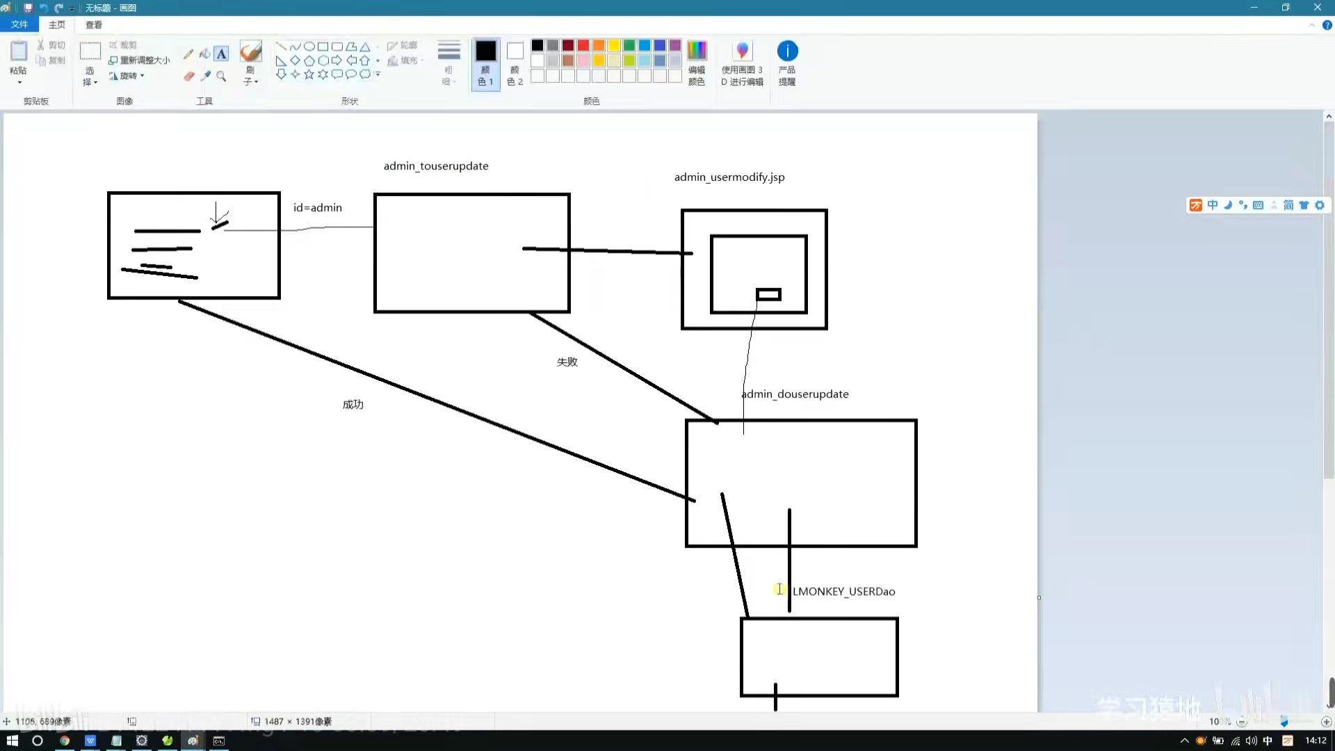This screenshot has width=1335, height=751.
Task: Click the Brushes (刷子) icon
Action: click(x=250, y=52)
